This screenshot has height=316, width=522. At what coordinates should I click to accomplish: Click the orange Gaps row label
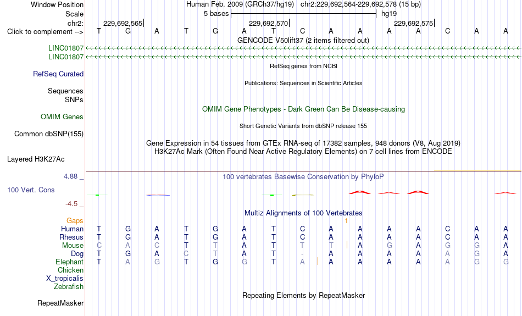click(75, 221)
